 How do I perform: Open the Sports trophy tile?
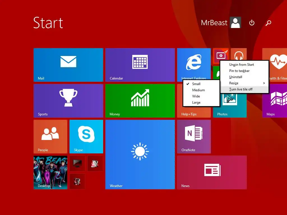[x=68, y=101]
